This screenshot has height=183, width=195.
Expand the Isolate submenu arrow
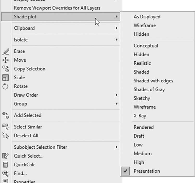(x=116, y=40)
